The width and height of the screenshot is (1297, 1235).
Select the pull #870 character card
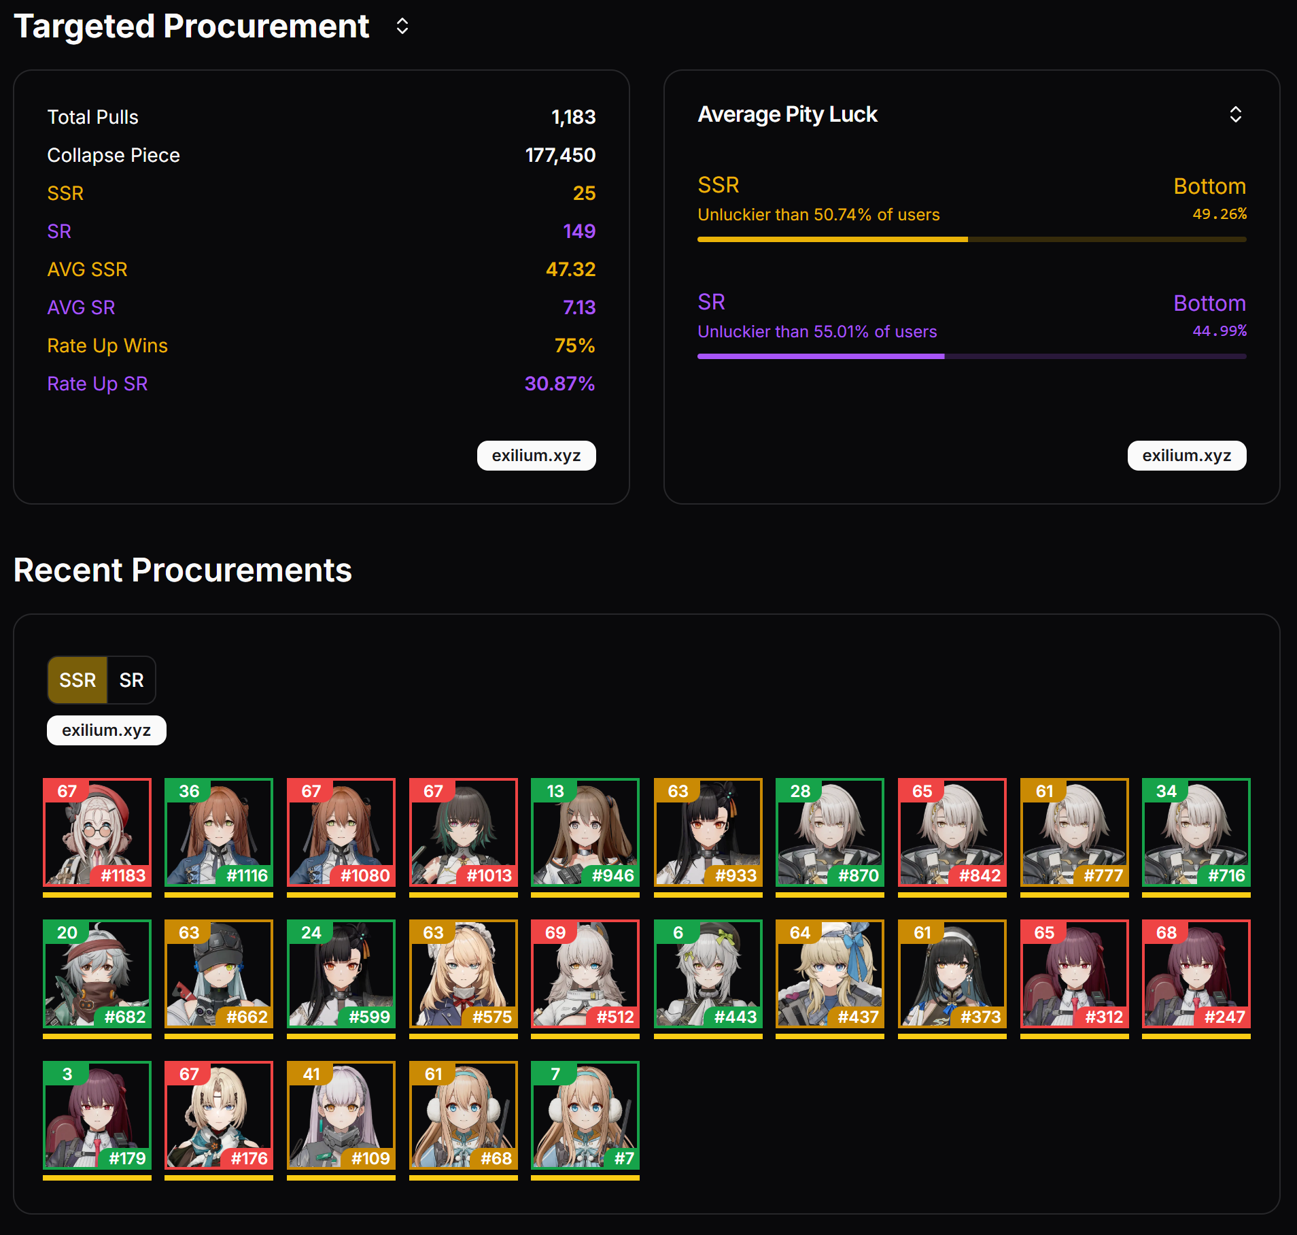(x=830, y=832)
